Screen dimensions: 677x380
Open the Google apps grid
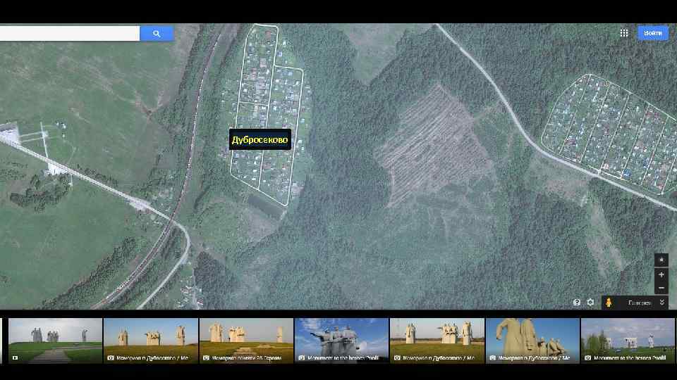pyautogui.click(x=624, y=33)
